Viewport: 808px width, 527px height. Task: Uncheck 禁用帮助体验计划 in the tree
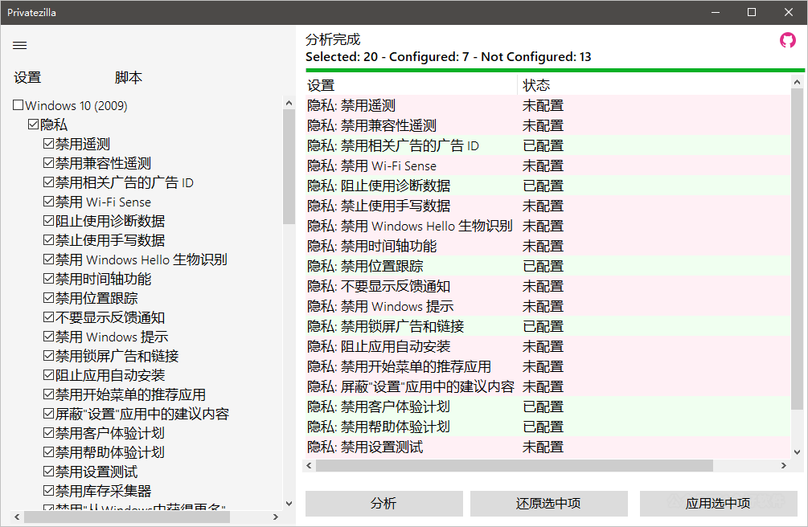[x=49, y=451]
